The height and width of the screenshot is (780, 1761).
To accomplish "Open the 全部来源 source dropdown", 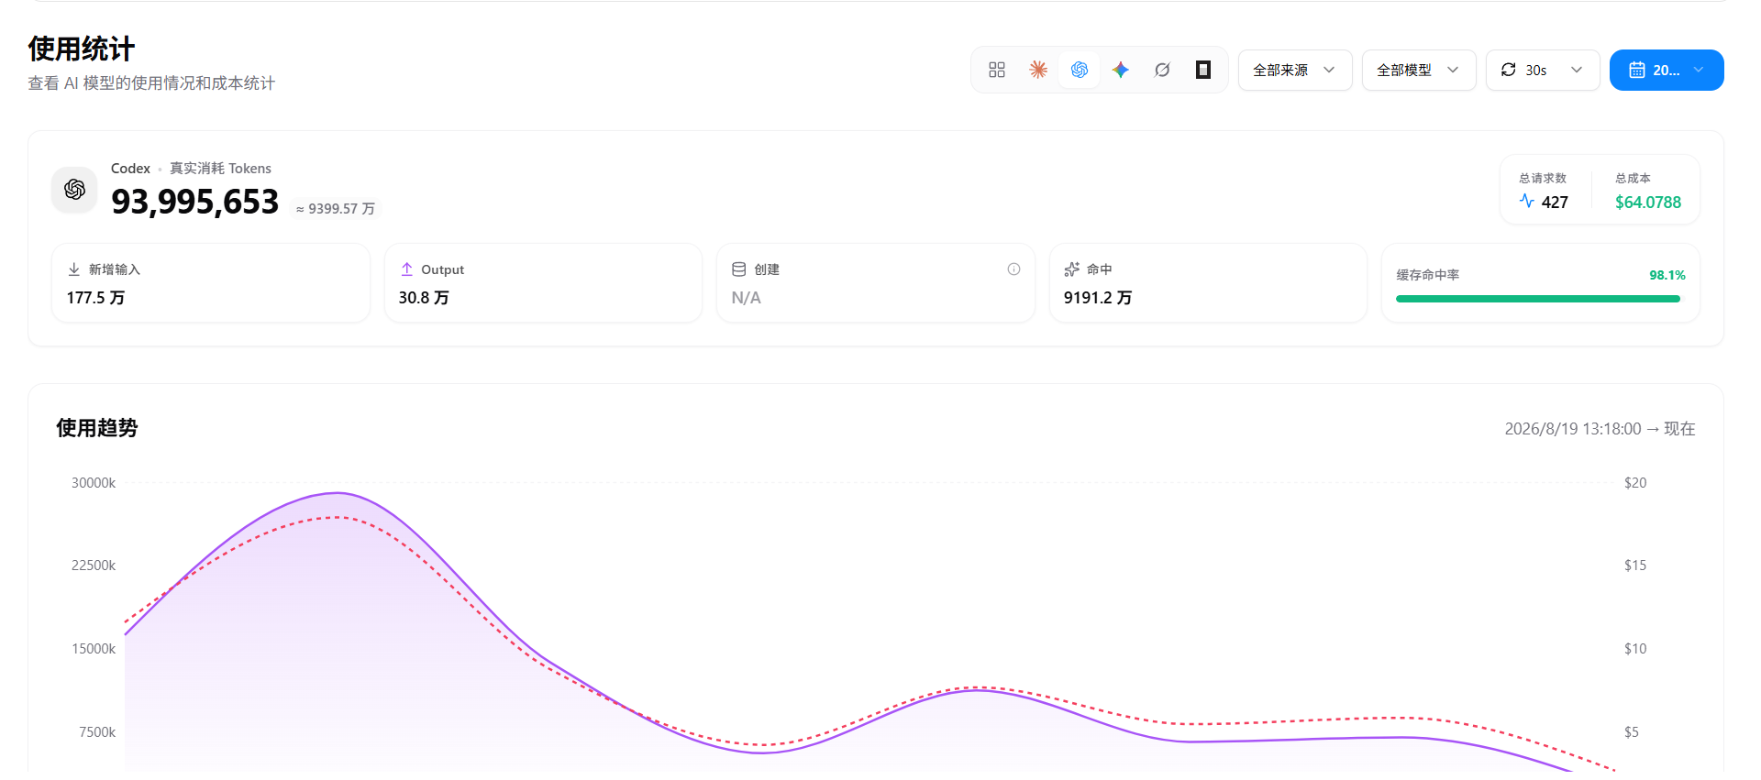I will (1295, 70).
